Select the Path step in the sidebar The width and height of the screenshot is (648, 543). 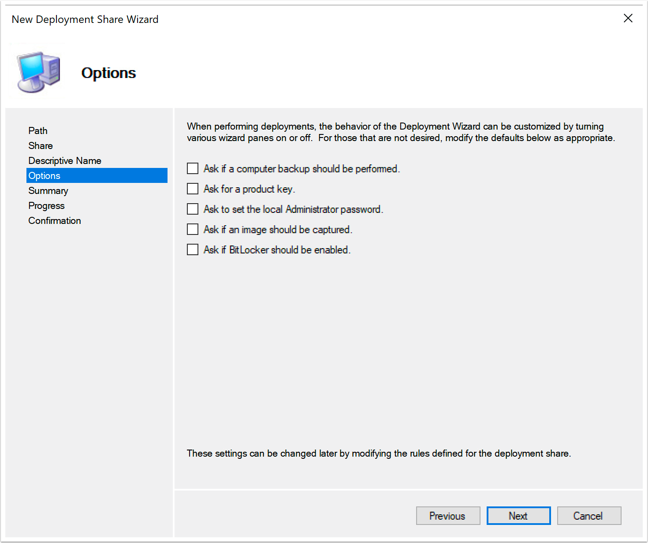coord(38,130)
